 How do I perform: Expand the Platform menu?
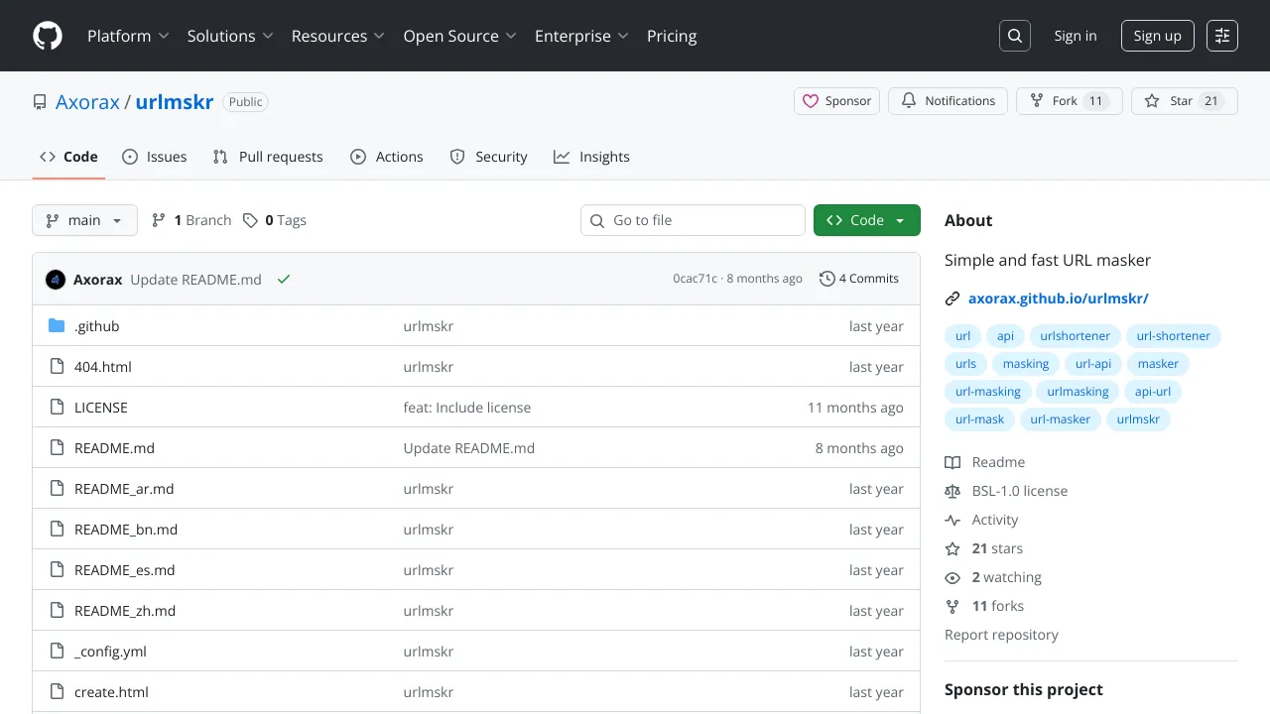tap(128, 36)
